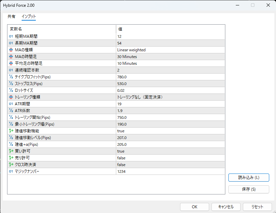Click the integer icon beside 短期MA期間

(11, 36)
